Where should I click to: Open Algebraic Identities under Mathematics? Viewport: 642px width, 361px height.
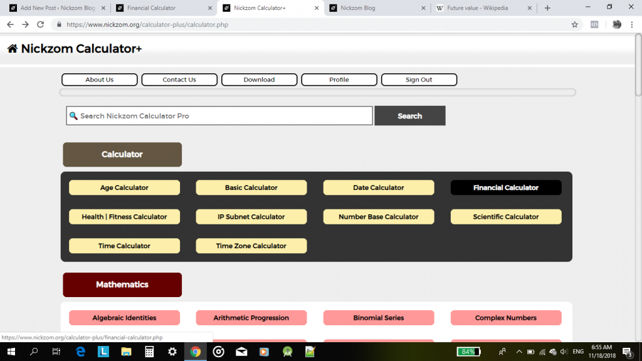(x=124, y=318)
